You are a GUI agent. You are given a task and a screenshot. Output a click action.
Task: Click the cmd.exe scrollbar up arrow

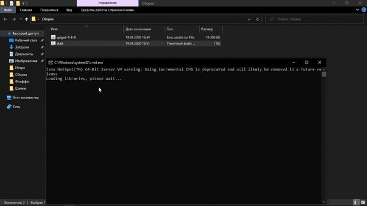click(323, 69)
